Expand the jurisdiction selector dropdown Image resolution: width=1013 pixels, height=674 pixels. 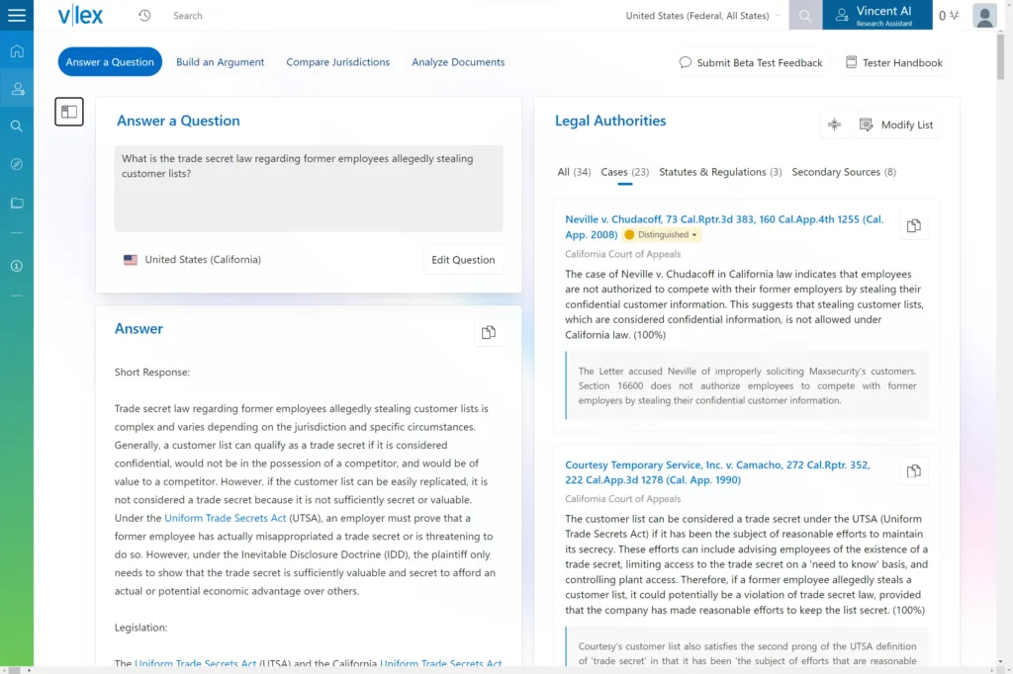[x=702, y=16]
